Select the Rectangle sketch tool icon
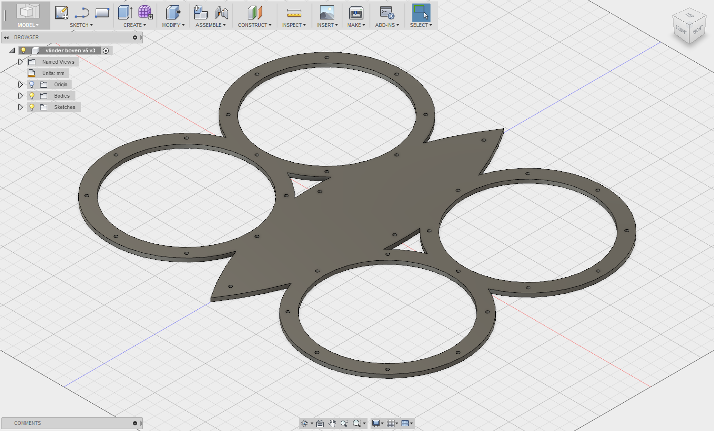 102,13
